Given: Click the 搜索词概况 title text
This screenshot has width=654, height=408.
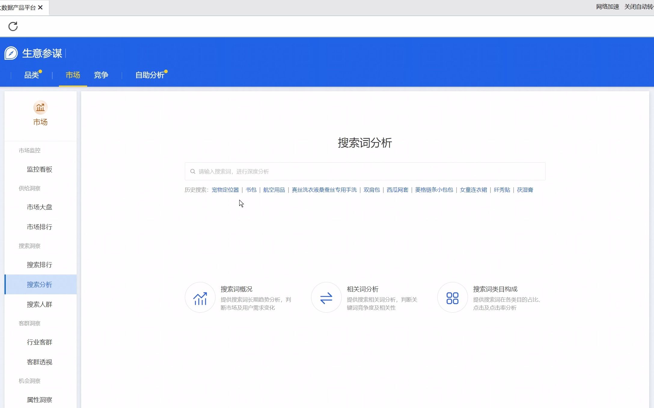Looking at the screenshot, I should click(237, 289).
